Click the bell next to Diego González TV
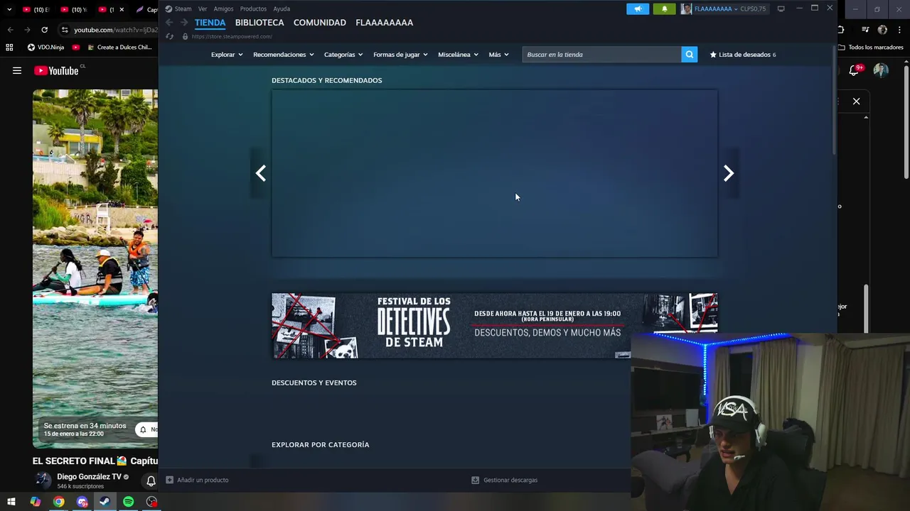The height and width of the screenshot is (511, 910). [151, 481]
